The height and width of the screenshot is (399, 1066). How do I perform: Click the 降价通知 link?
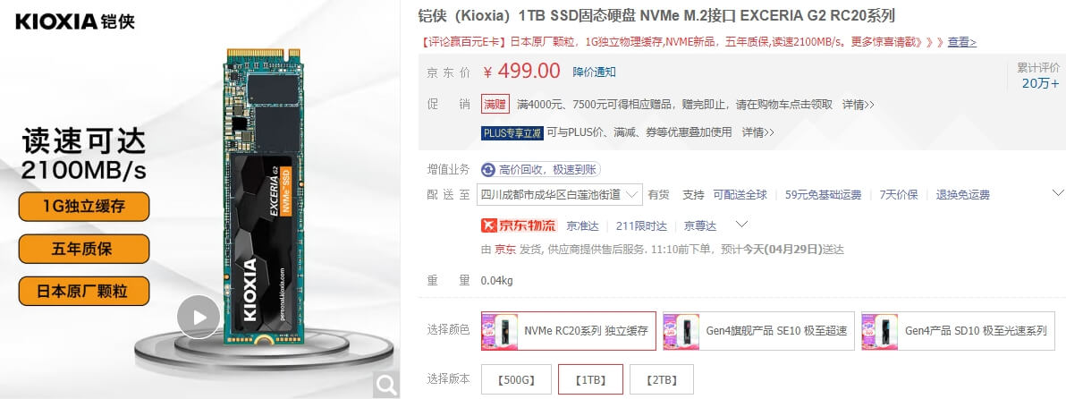tap(594, 72)
